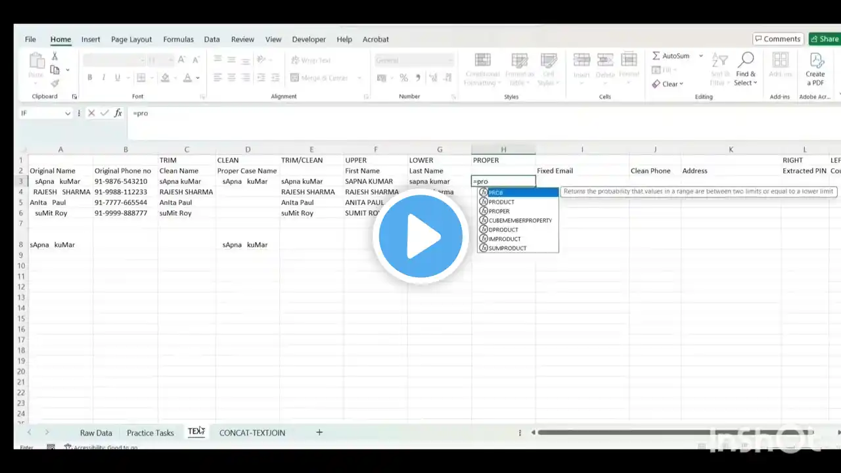841x473 pixels.
Task: Click the Decrease Indent icon
Action: tap(262, 78)
